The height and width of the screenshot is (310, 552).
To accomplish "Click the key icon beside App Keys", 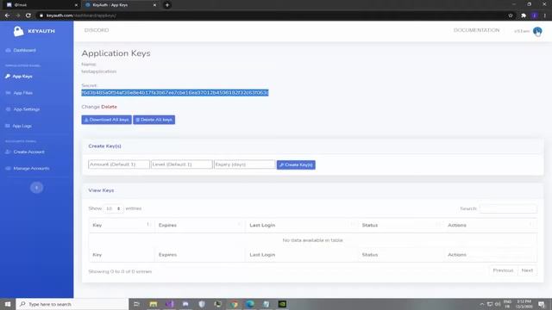I will click(x=8, y=77).
